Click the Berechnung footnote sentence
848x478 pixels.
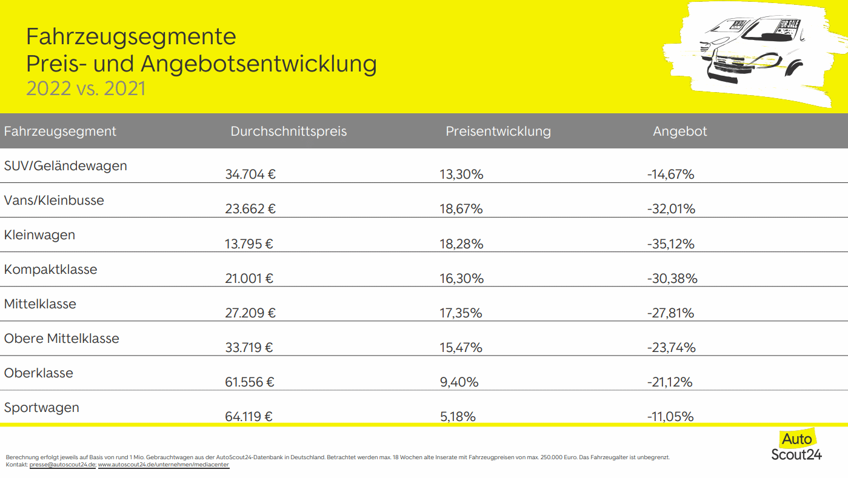(338, 457)
